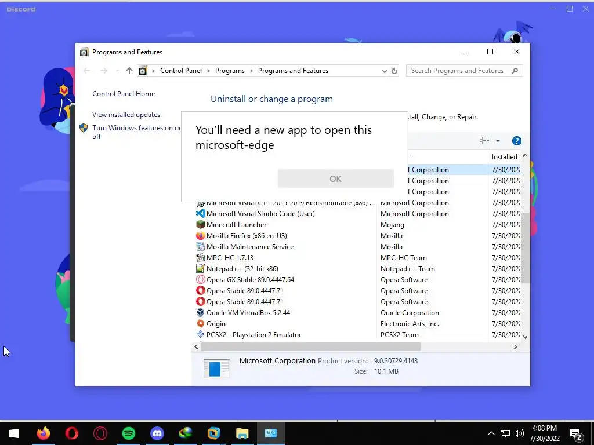Select Microsoft Visual Studio Code (User) row
Screen dimensions: 594x445
coord(260,214)
